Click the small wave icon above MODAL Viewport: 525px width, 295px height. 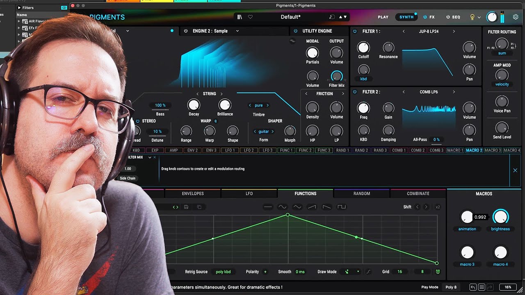pos(292,41)
